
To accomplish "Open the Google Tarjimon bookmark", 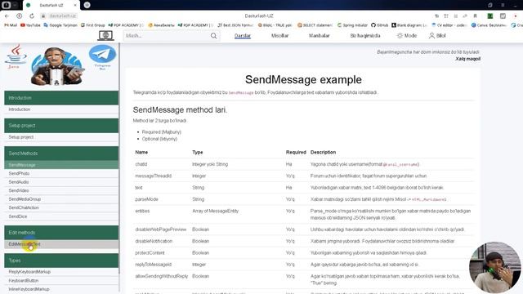I will click(60, 25).
